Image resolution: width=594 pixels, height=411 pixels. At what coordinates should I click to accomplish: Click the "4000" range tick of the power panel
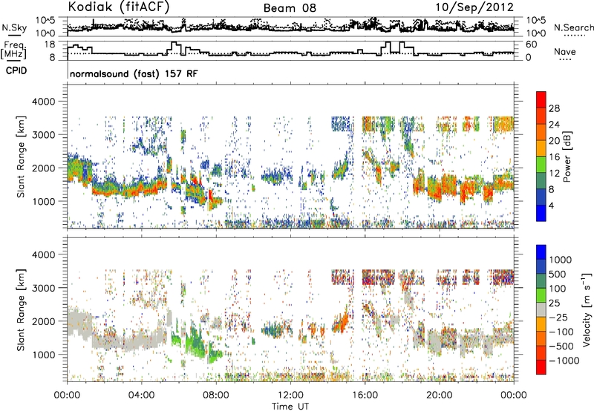pyautogui.click(x=44, y=102)
